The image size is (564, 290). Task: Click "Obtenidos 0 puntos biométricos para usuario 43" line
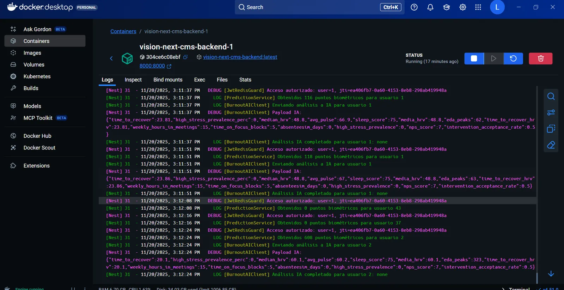click(253, 208)
